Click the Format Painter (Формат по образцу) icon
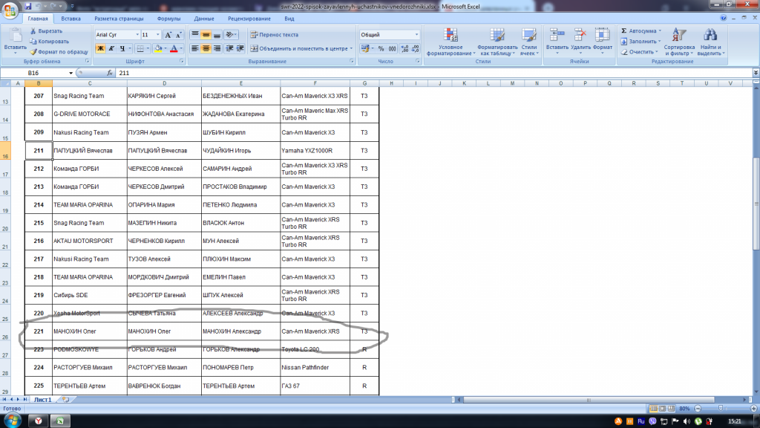Screen dimensions: 760x428 [x=33, y=51]
